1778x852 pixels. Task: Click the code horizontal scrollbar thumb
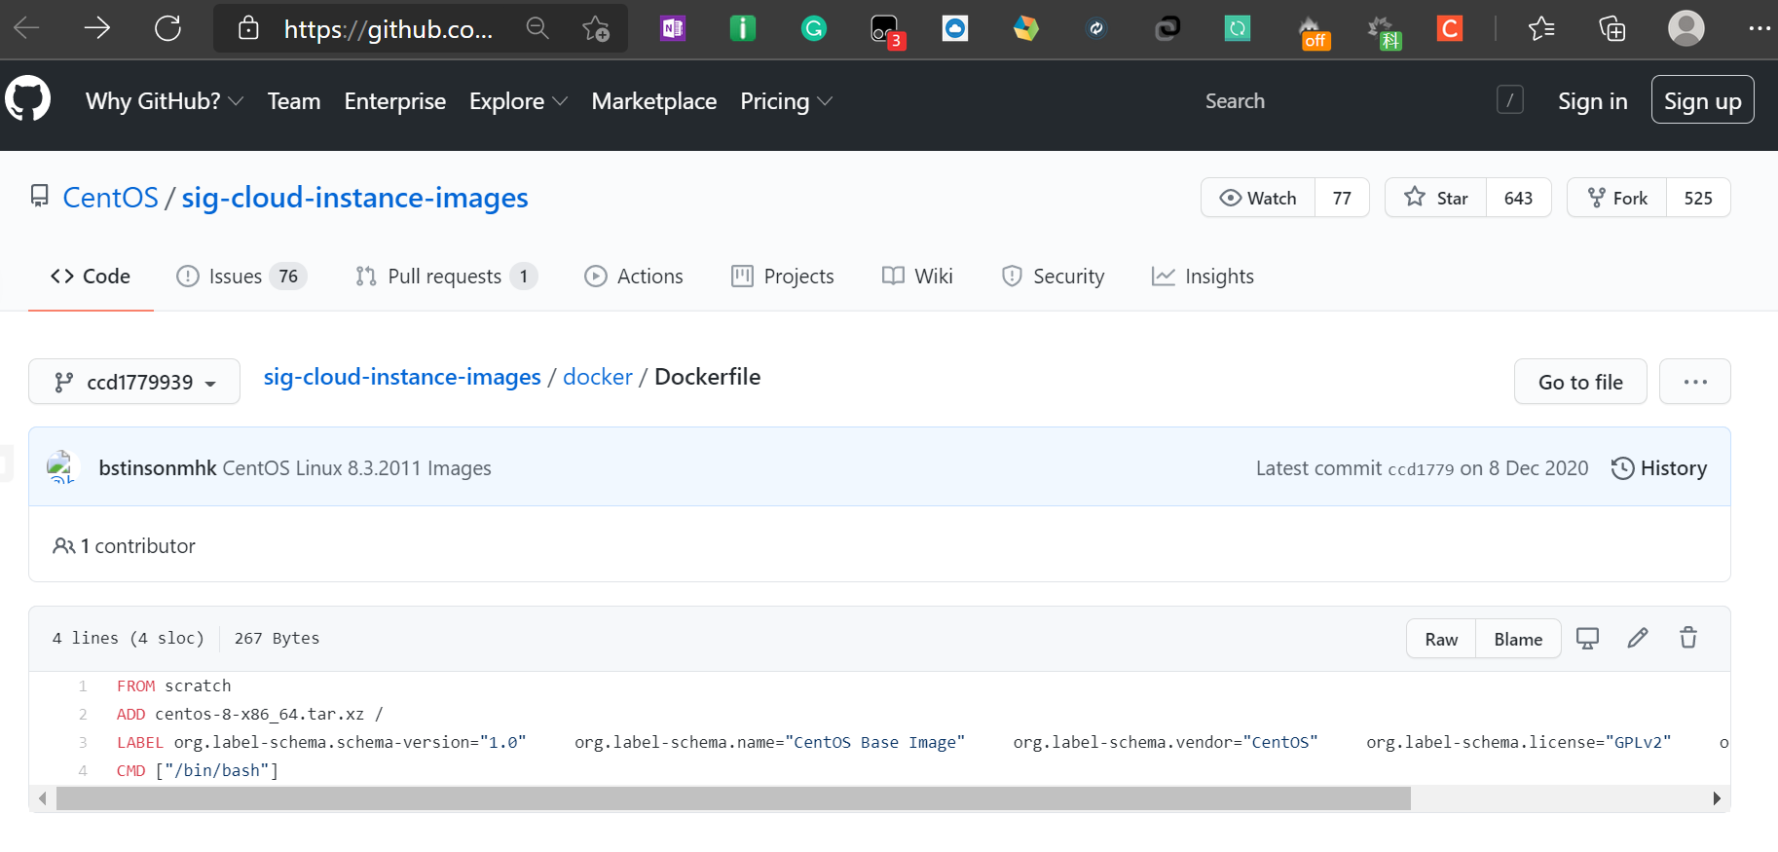point(733,798)
